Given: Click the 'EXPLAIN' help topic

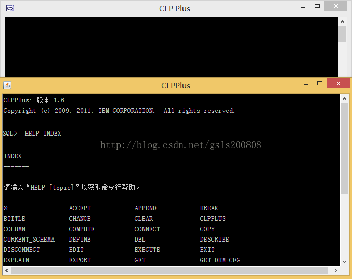Looking at the screenshot, I should (16, 260).
